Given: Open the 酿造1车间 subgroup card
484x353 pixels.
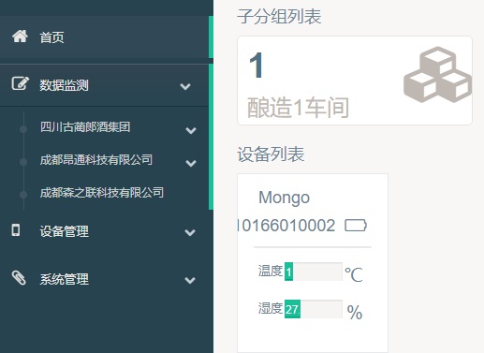Looking at the screenshot, I should [355, 81].
